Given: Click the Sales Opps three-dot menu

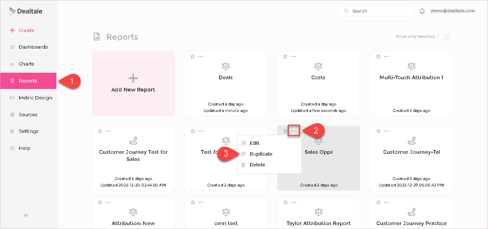Looking at the screenshot, I should pyautogui.click(x=294, y=131).
